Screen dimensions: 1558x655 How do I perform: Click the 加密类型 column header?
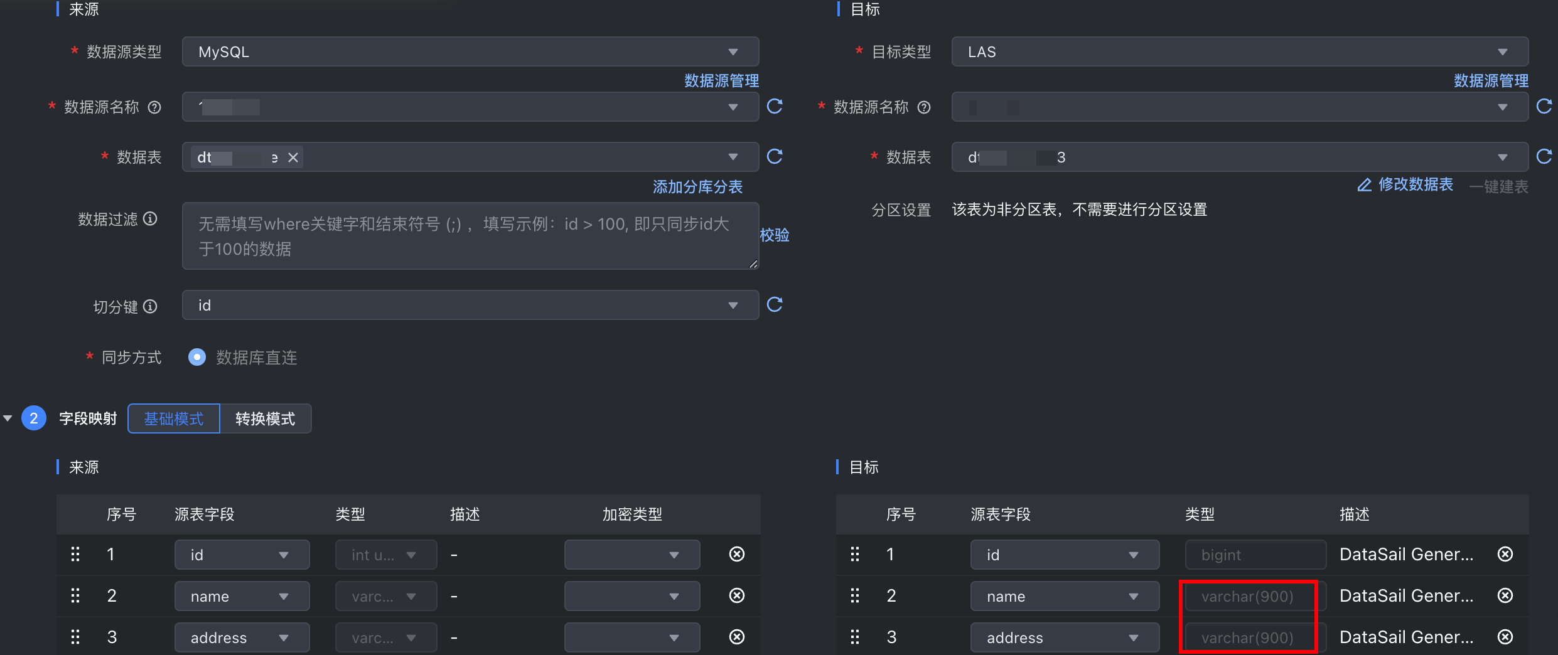(632, 514)
